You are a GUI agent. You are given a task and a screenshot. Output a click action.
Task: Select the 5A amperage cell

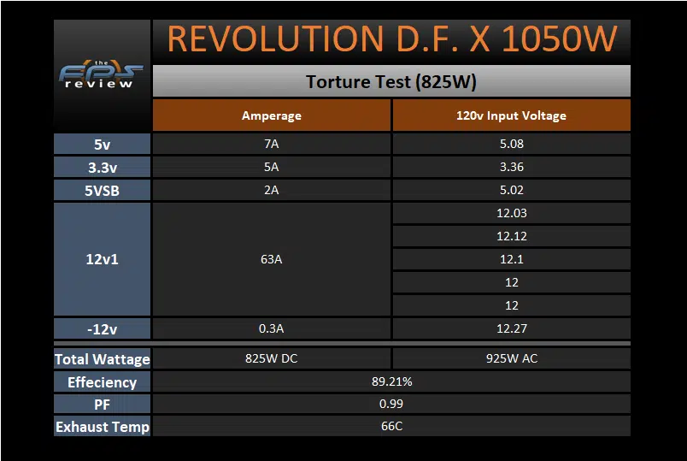tap(271, 167)
